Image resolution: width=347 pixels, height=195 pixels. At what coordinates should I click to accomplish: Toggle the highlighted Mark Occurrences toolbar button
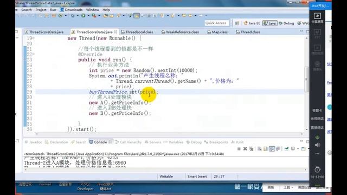[137, 16]
